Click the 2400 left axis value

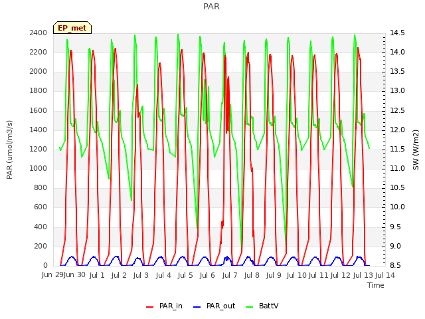(39, 33)
